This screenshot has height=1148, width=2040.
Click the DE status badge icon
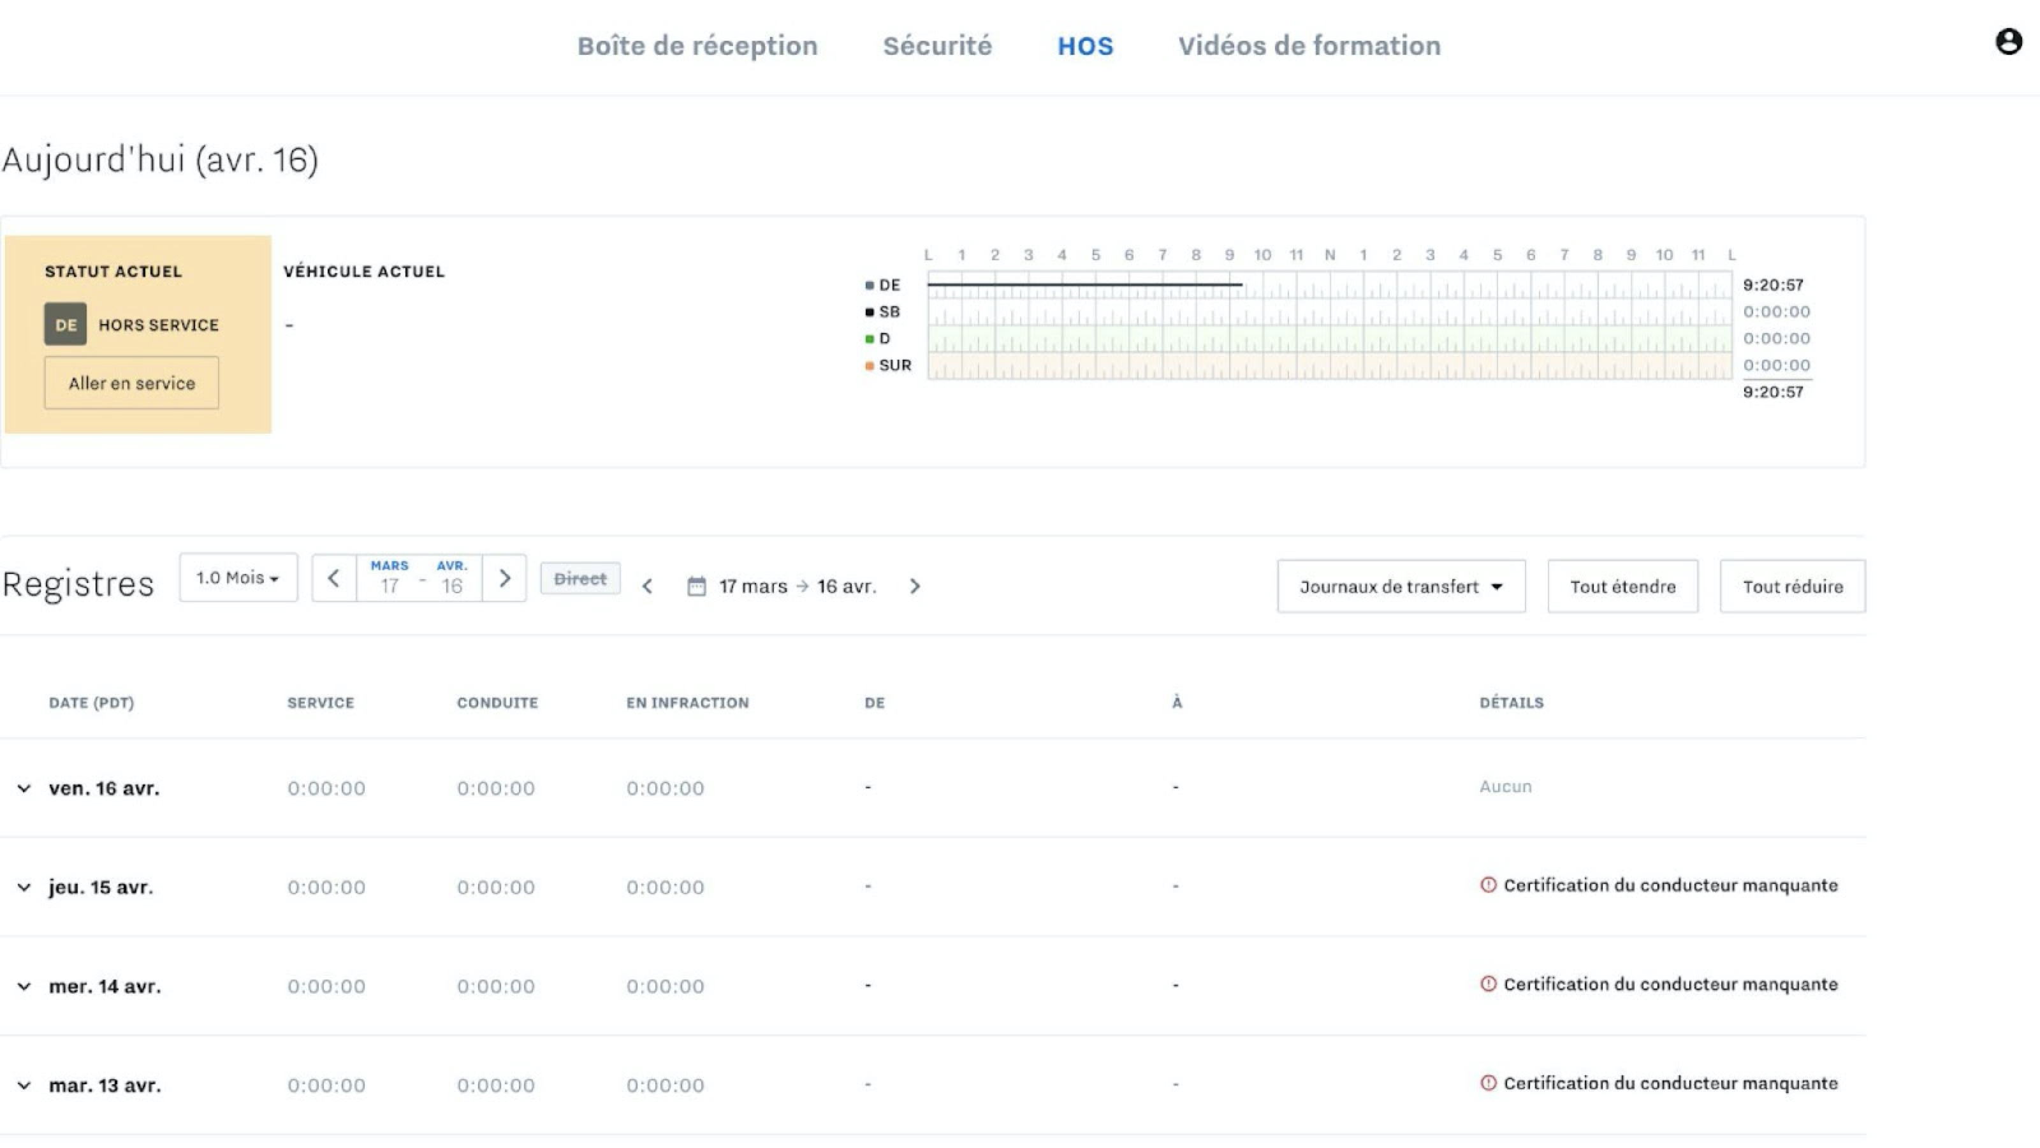point(66,324)
